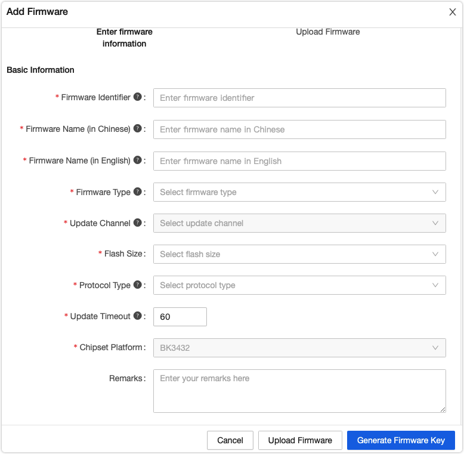This screenshot has width=464, height=454.
Task: Click the Firmware Type help icon
Action: [x=137, y=192]
